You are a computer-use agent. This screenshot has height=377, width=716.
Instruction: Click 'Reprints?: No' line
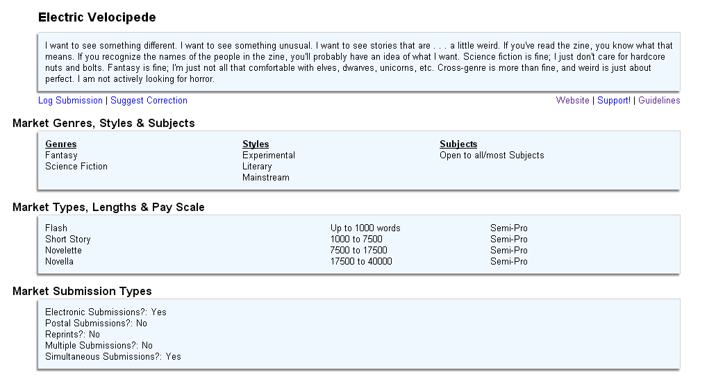tap(72, 335)
